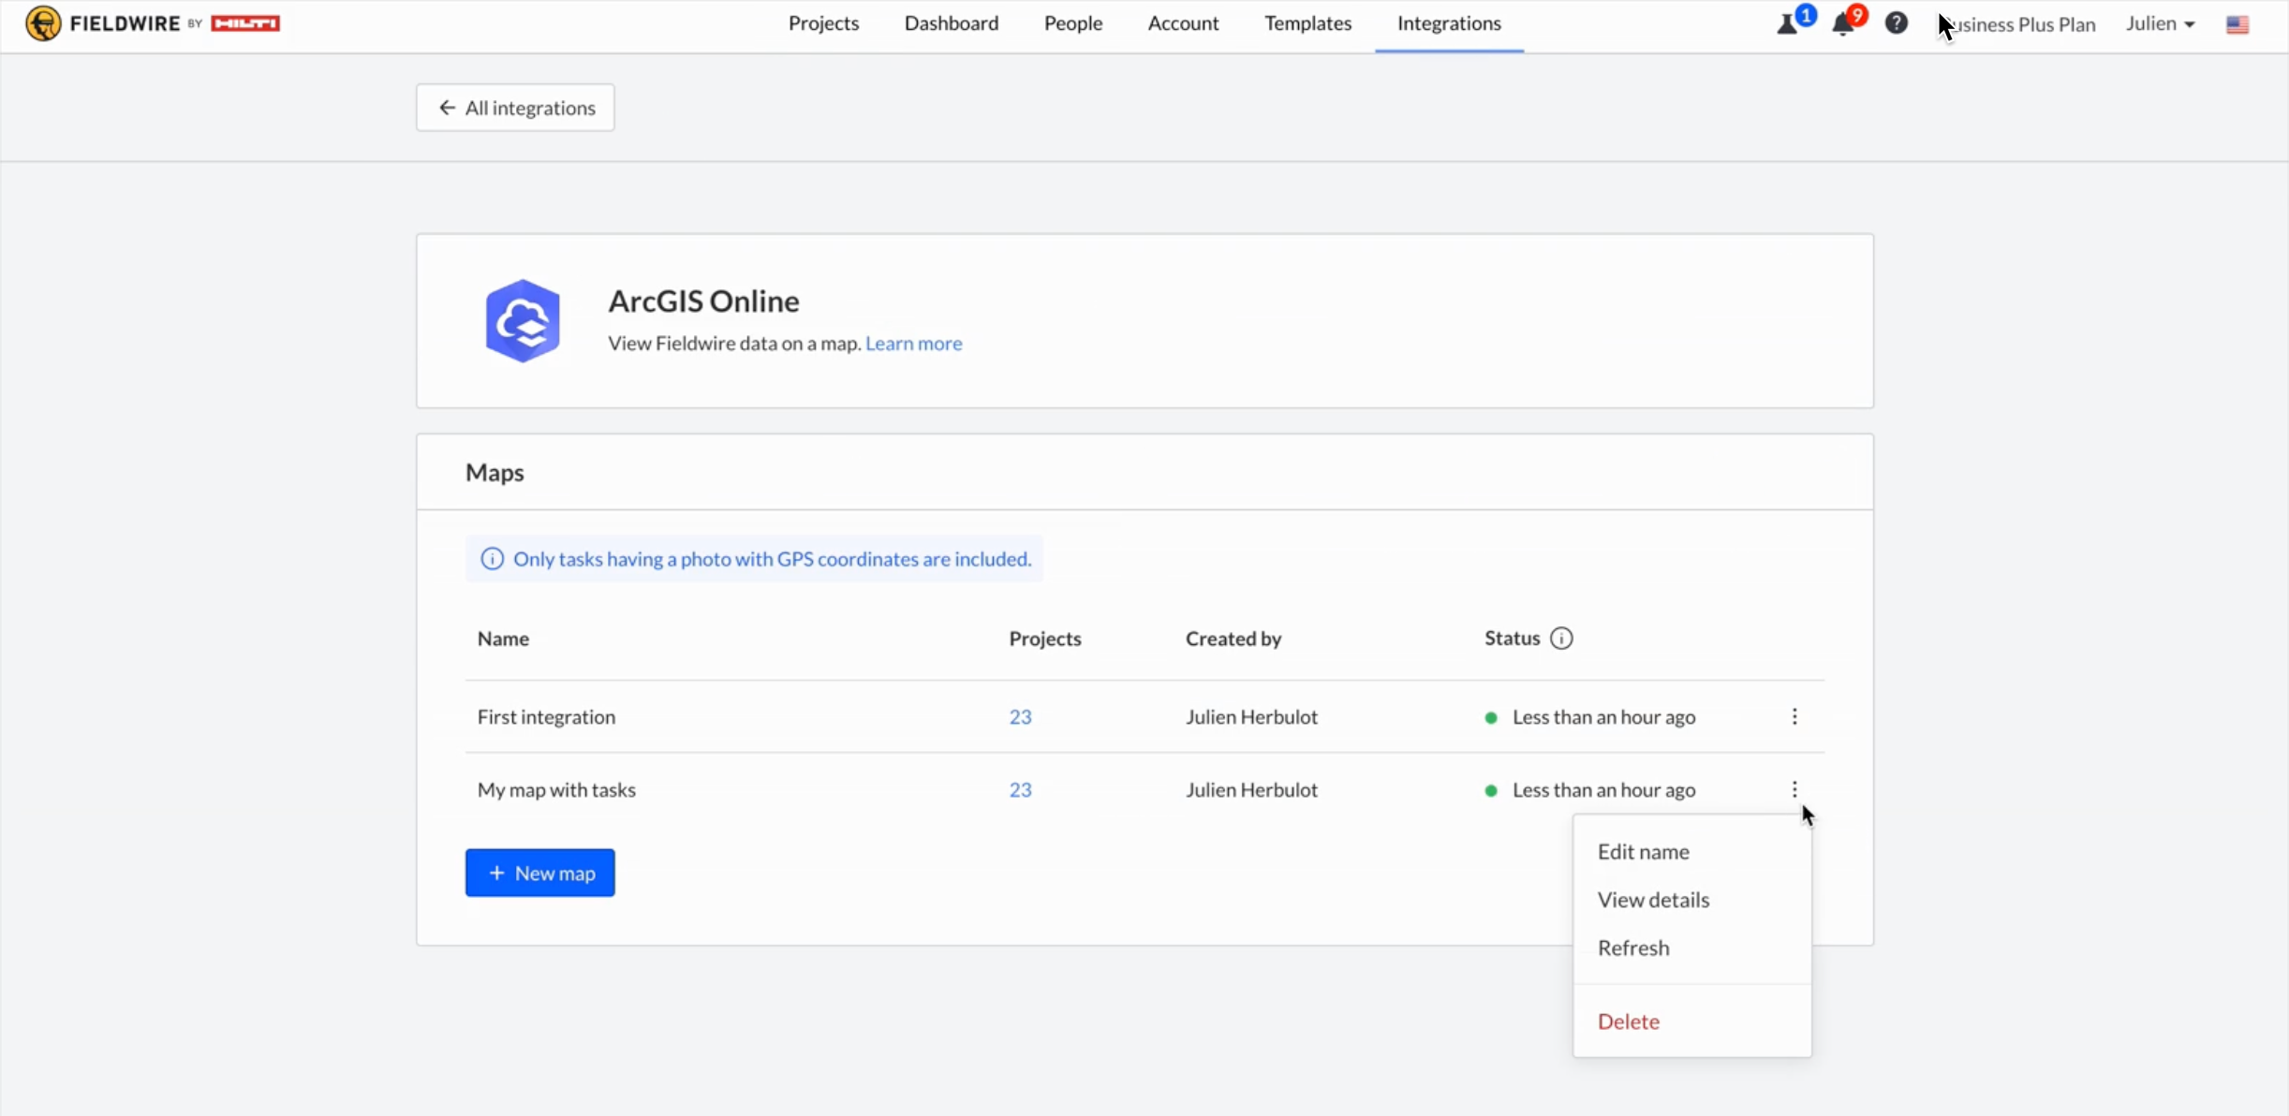Click the Status column info icon
2289x1116 pixels.
pos(1561,639)
